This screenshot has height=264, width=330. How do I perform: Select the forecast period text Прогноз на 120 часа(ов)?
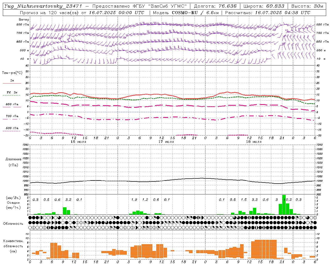pyautogui.click(x=50, y=13)
